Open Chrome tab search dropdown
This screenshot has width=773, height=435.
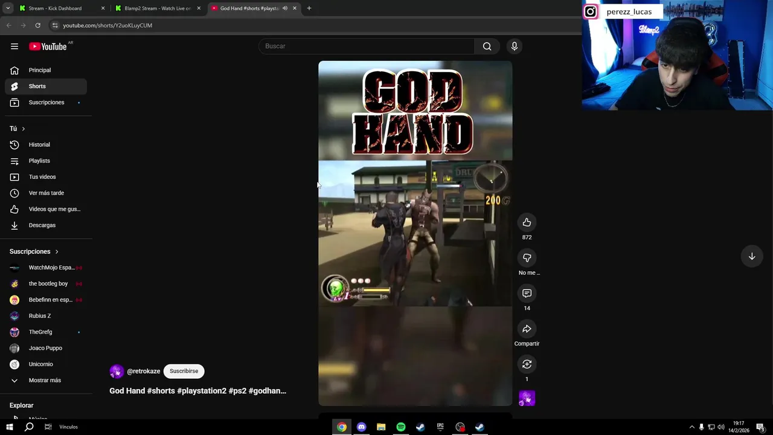pyautogui.click(x=7, y=8)
